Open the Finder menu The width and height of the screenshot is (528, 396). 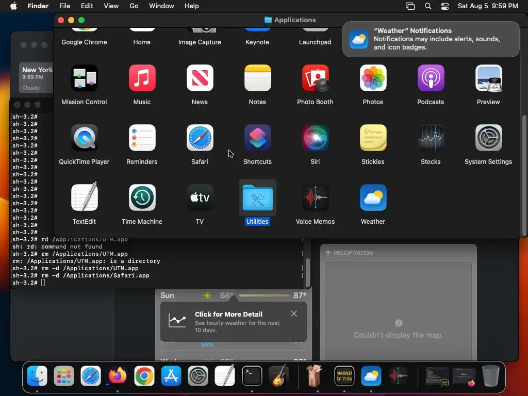click(x=38, y=6)
